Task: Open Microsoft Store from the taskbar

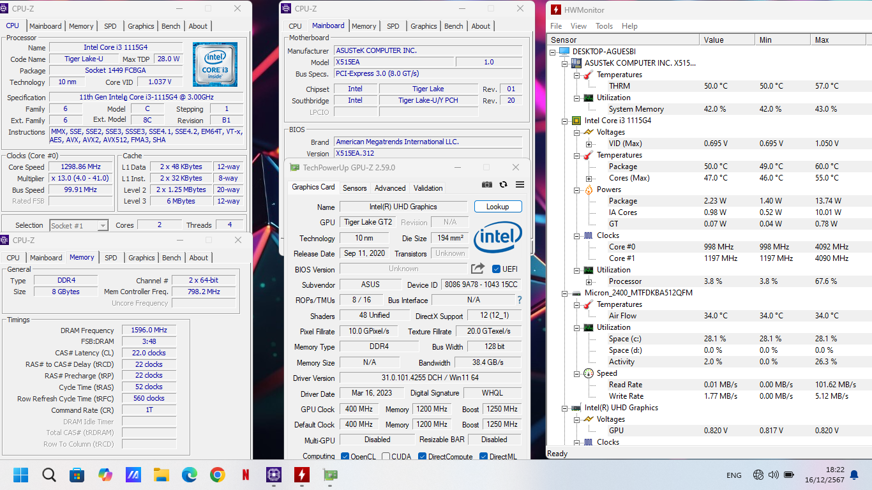Action: point(77,475)
